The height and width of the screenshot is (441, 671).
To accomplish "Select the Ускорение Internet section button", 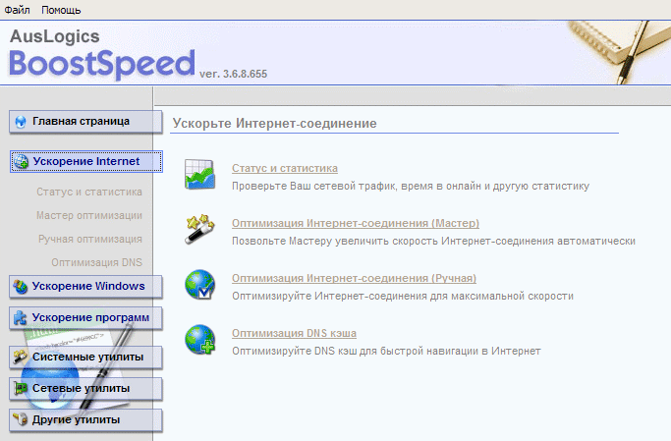I will pos(86,161).
